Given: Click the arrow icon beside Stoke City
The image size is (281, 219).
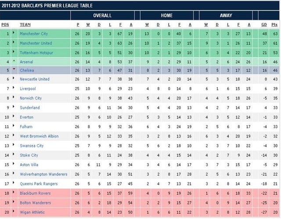Looking at the screenshot, I should (14, 155).
